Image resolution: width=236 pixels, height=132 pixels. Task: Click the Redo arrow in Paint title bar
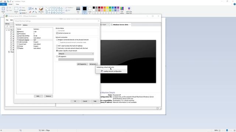tap(10, 1)
